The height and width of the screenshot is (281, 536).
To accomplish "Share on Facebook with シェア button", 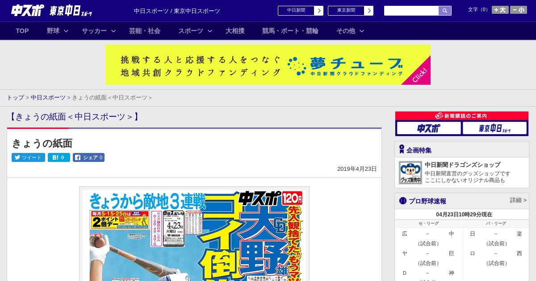I will [89, 157].
